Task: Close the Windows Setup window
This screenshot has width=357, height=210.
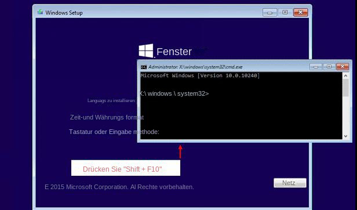Action: [301, 12]
